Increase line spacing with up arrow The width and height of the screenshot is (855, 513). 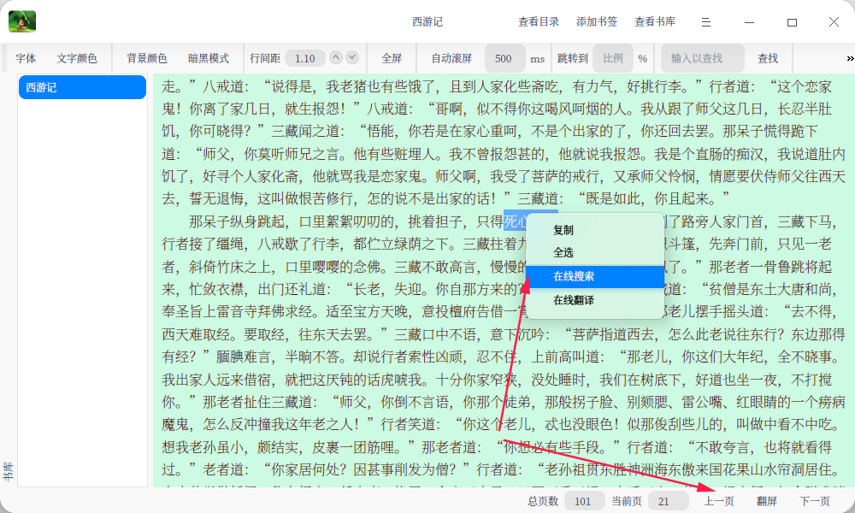coord(336,57)
